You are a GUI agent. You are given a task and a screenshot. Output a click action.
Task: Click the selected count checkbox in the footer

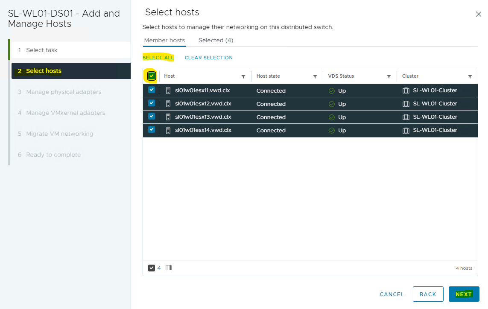coord(152,268)
